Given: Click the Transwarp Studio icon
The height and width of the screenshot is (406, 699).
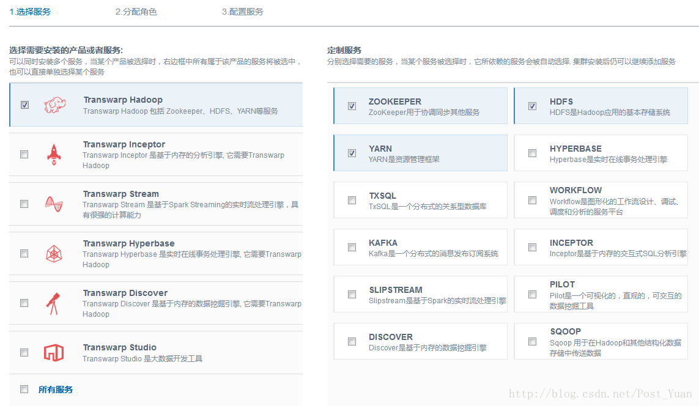Looking at the screenshot, I should (54, 353).
